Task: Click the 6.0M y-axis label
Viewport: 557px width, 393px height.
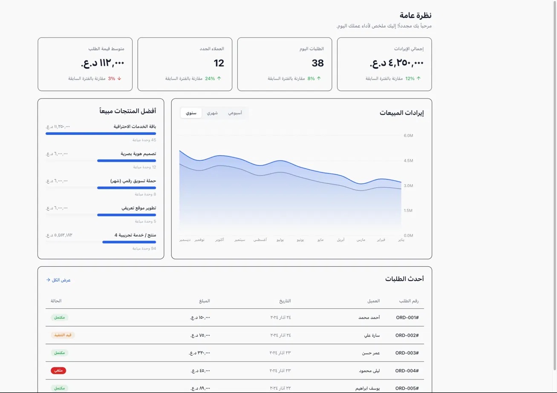Action: coord(408,136)
